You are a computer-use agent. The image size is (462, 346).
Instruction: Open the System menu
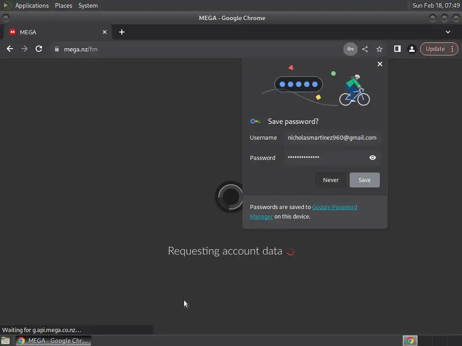(x=88, y=5)
